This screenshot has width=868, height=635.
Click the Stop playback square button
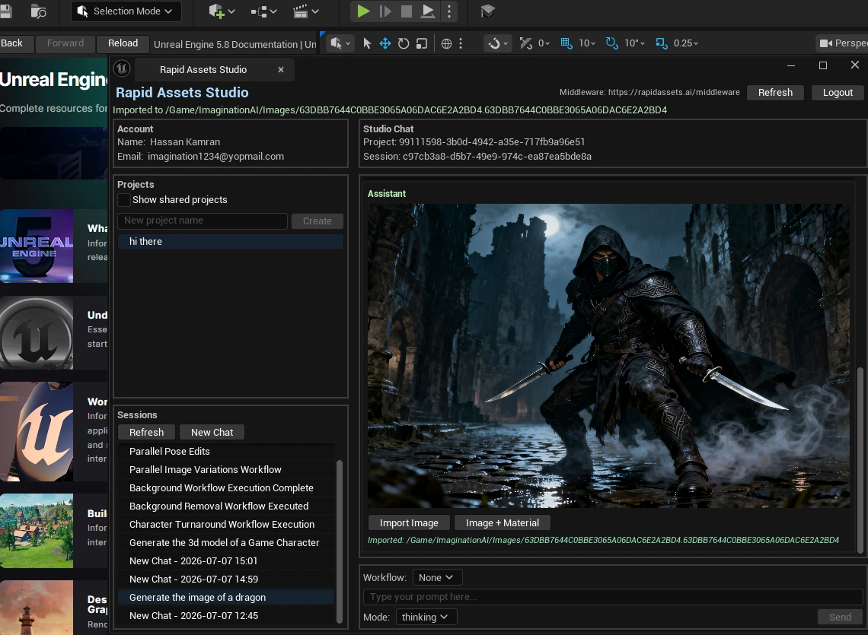click(x=407, y=11)
